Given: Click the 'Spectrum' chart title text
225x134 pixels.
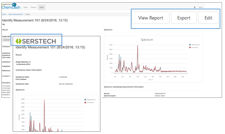Looking at the screenshot, I should coord(147,40).
